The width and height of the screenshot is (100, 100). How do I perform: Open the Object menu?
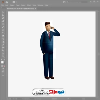point(12,5)
